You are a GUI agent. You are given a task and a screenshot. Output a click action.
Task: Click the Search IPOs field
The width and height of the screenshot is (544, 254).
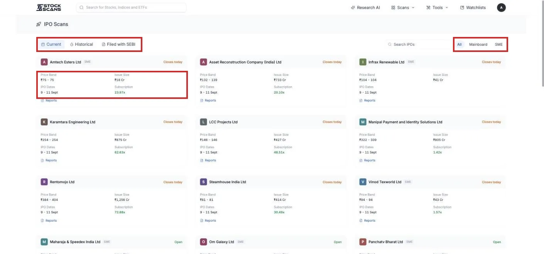tap(418, 45)
